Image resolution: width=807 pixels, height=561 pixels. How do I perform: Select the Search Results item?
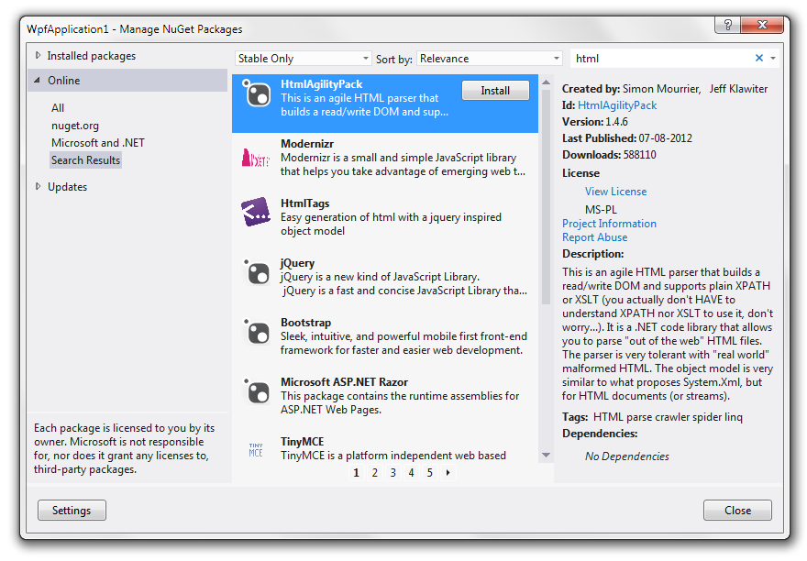85,160
